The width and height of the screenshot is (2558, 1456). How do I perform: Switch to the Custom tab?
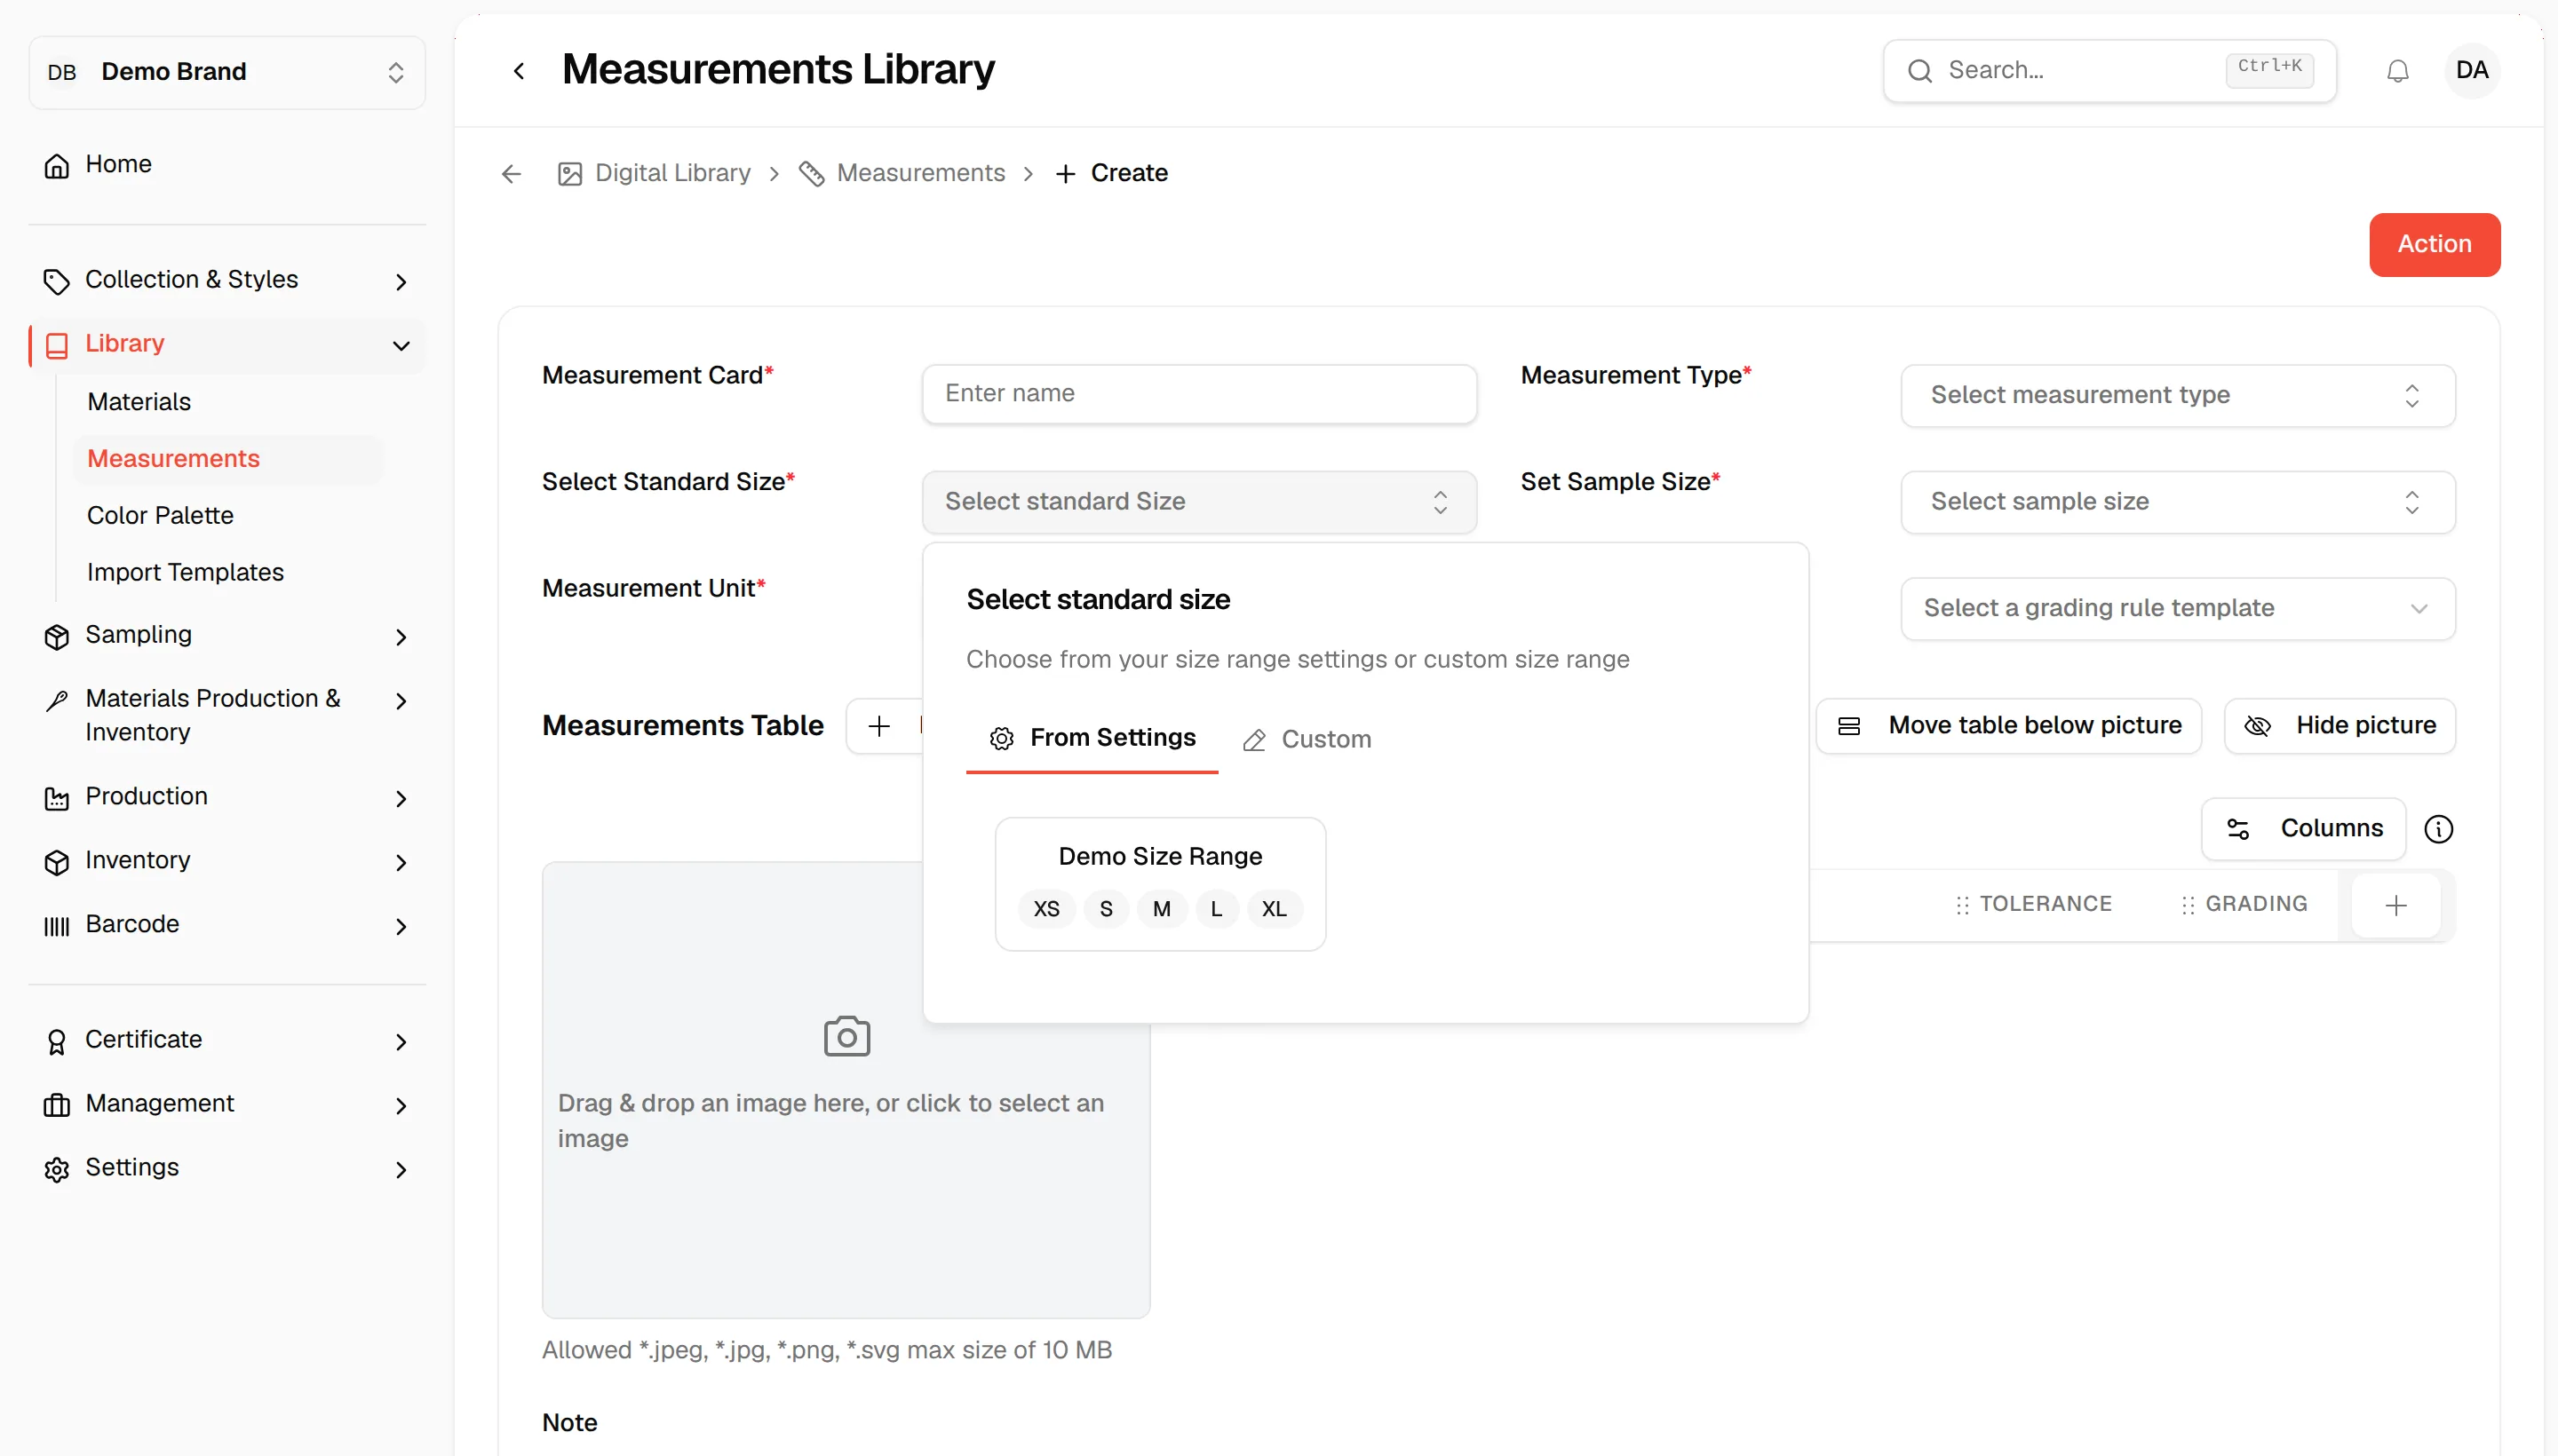click(x=1307, y=740)
